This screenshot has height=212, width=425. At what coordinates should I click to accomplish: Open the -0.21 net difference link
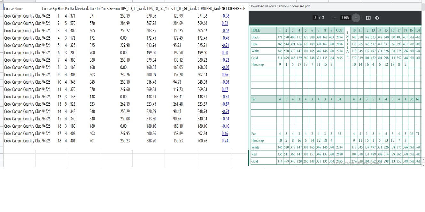pyautogui.click(x=225, y=45)
